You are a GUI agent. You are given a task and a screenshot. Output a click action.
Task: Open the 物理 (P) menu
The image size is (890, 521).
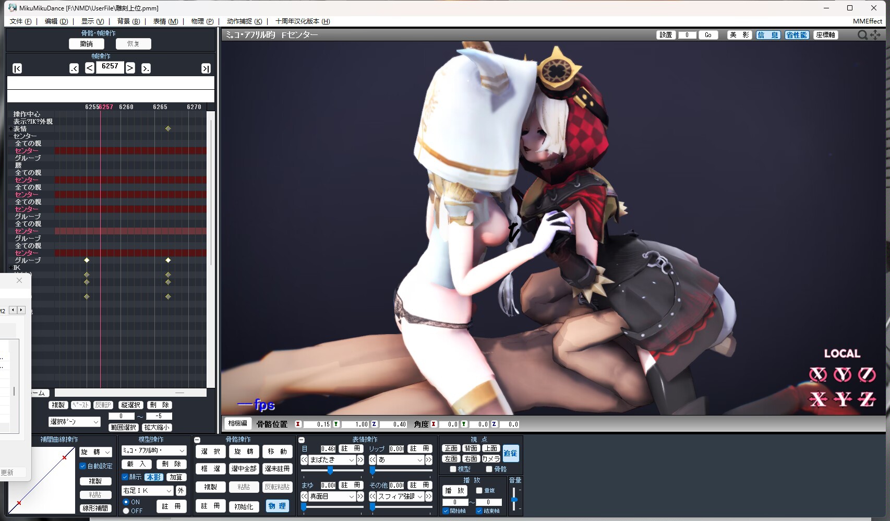202,21
